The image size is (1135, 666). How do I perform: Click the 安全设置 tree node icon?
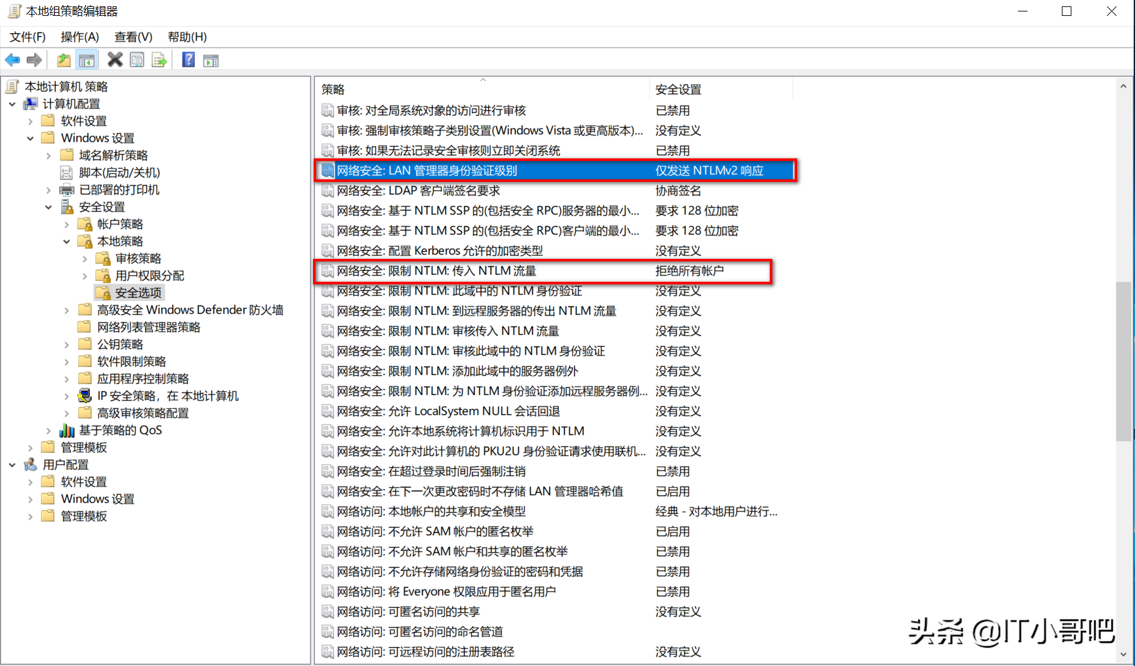click(66, 207)
